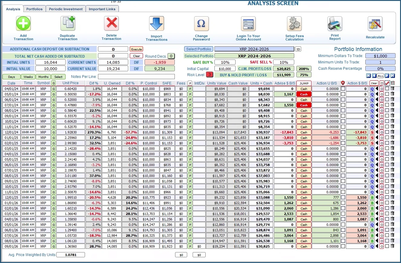
Task: Click the O circle icon in the 03/01/25 row
Action: tap(382, 149)
